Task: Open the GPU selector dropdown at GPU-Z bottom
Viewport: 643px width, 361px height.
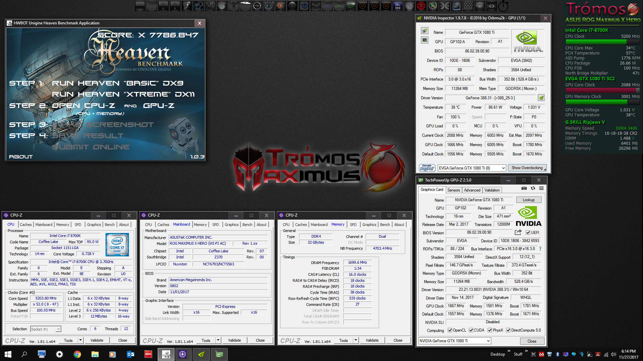Action: coord(455,341)
